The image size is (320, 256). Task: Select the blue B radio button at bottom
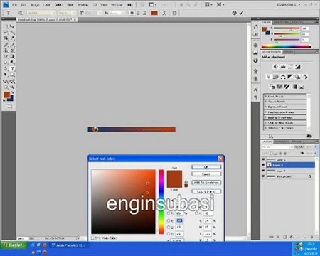point(169,234)
